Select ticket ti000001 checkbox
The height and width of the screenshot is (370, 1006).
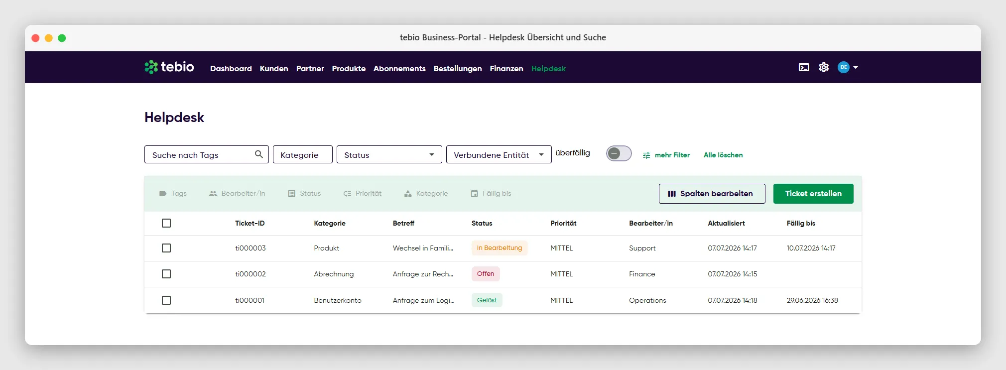(x=166, y=300)
